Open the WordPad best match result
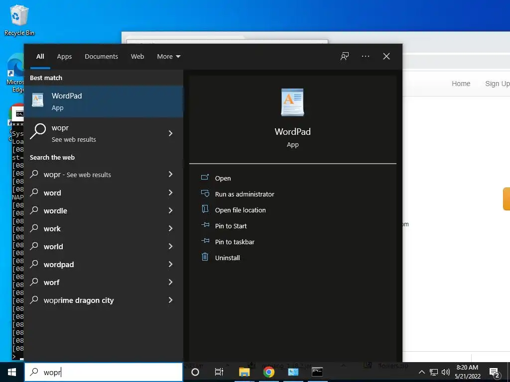The height and width of the screenshot is (382, 510). tap(104, 101)
